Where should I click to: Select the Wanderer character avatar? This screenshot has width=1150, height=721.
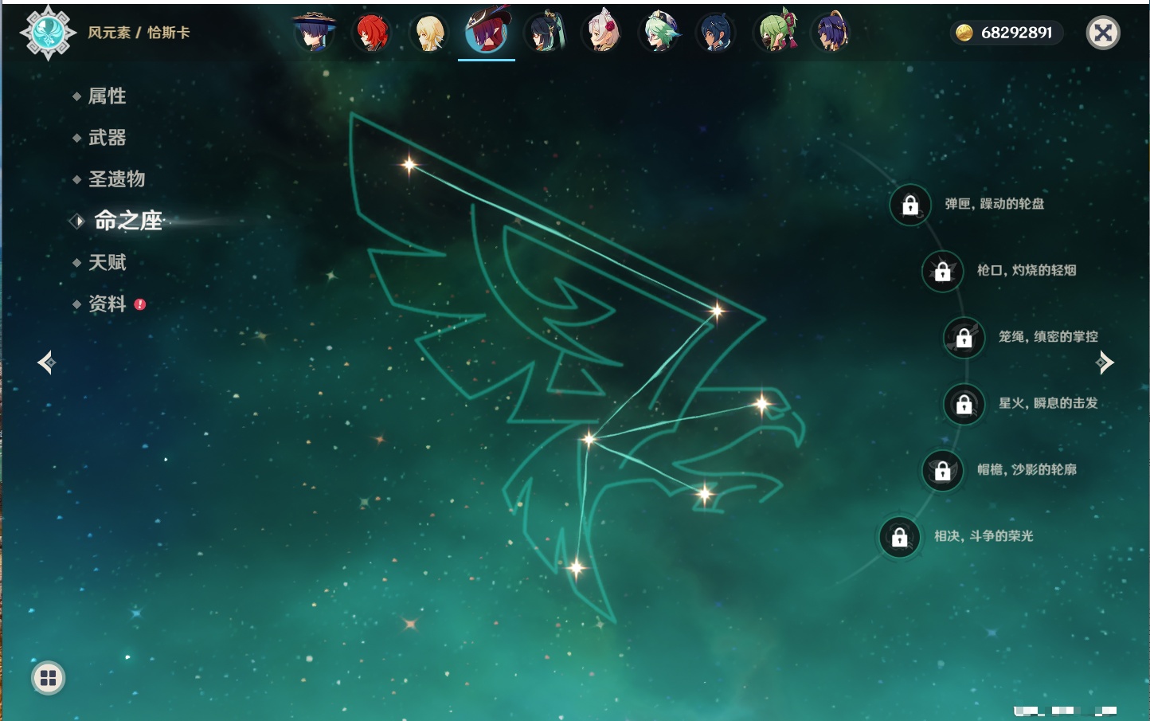(315, 33)
